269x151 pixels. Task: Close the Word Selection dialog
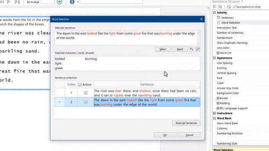click(x=201, y=19)
